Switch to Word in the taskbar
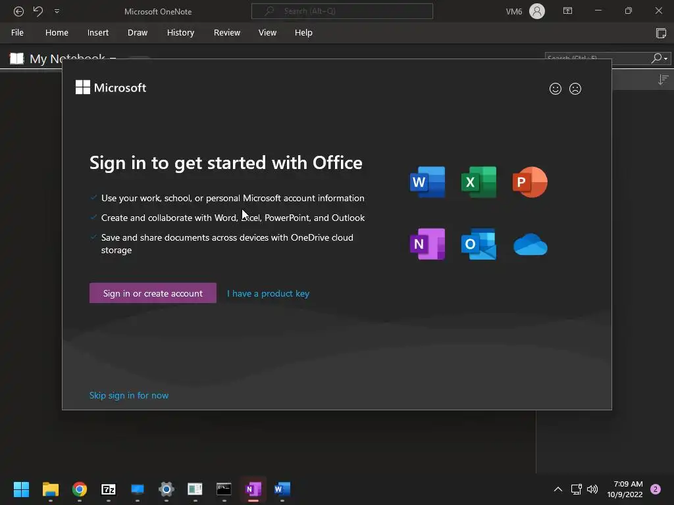This screenshot has height=505, width=674. click(x=282, y=489)
